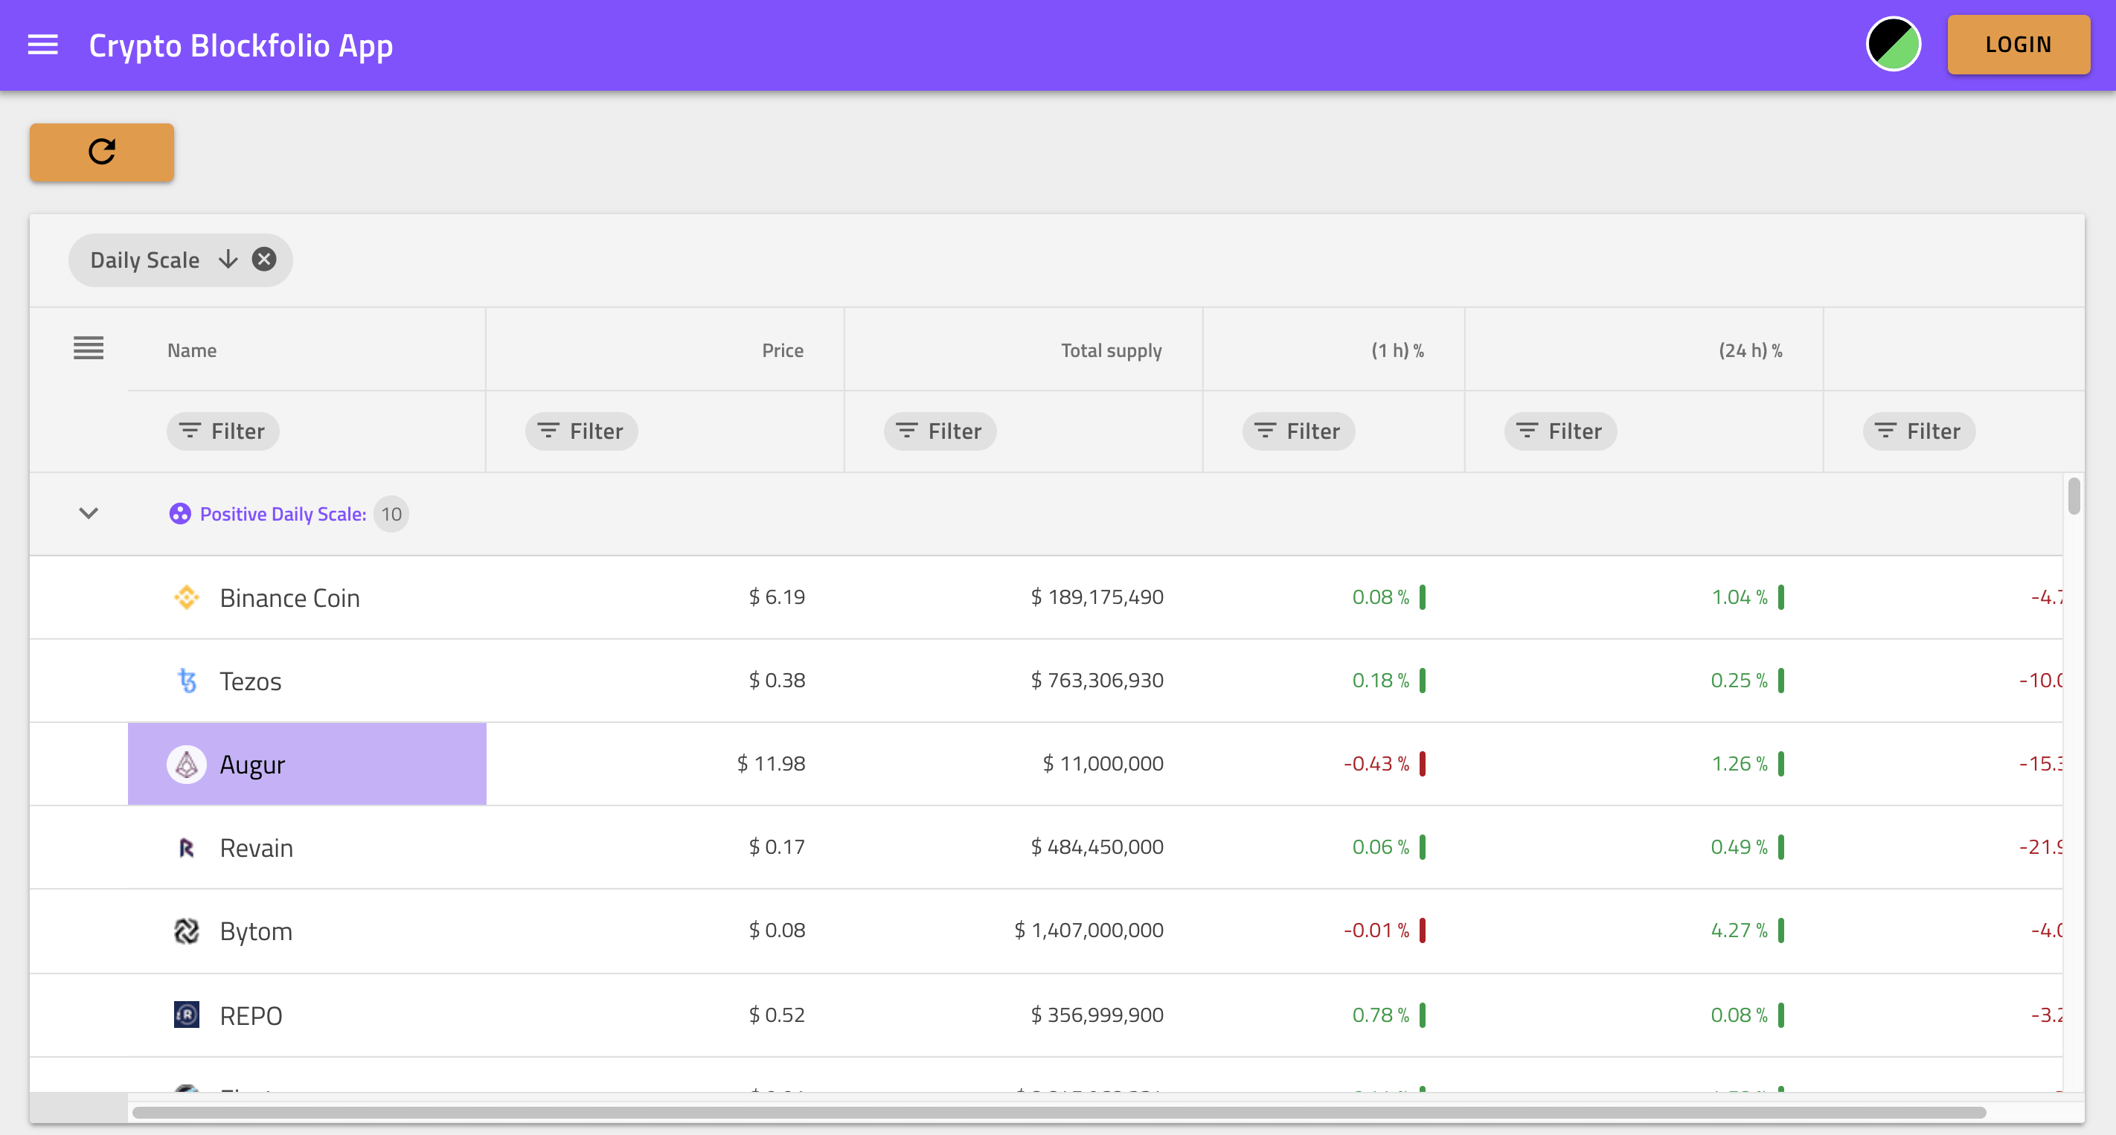Toggle Daily Scale sort direction arrow
Image resolution: width=2116 pixels, height=1135 pixels.
point(228,260)
